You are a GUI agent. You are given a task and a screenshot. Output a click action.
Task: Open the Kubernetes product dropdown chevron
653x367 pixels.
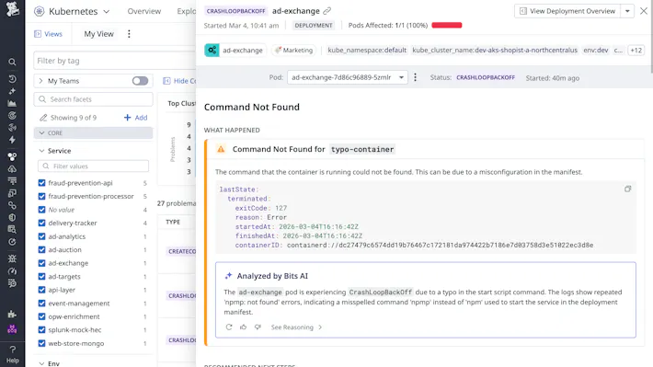(107, 12)
